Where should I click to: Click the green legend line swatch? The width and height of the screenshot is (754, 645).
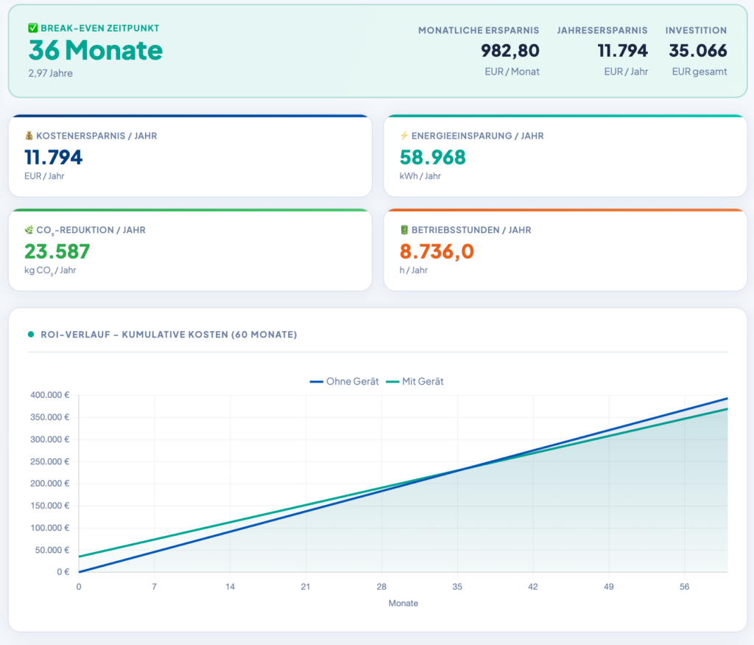(392, 382)
